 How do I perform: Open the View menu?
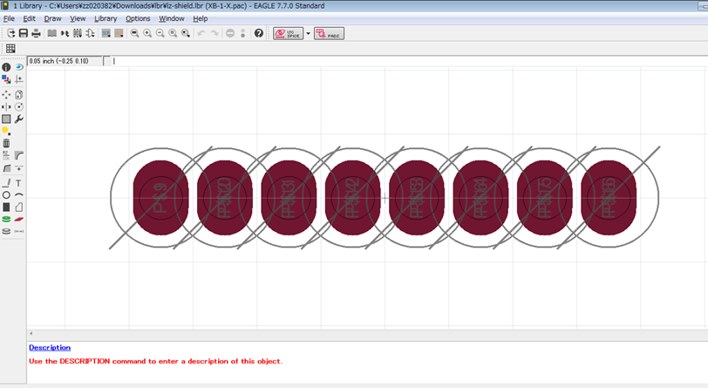pos(78,18)
